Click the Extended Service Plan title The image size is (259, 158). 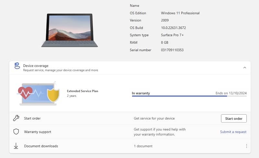click(82, 91)
